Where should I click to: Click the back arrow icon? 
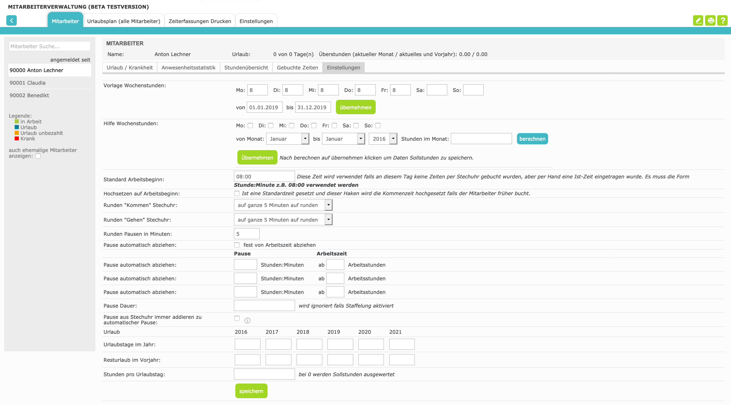(11, 20)
